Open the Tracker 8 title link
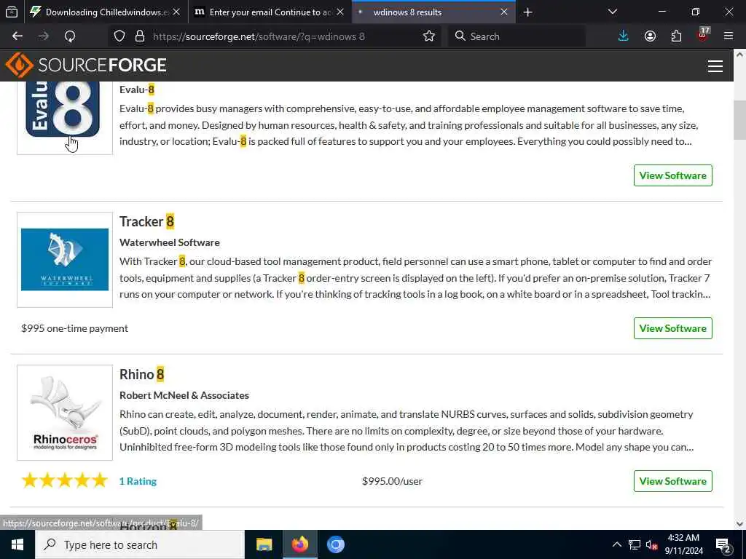Image resolution: width=746 pixels, height=559 pixels. point(146,221)
